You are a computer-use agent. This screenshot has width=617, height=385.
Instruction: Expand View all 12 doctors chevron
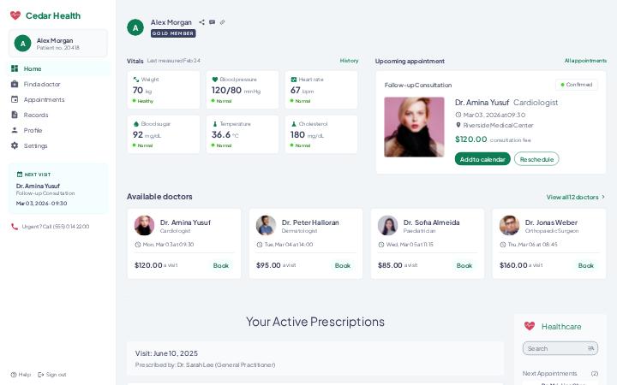click(603, 197)
